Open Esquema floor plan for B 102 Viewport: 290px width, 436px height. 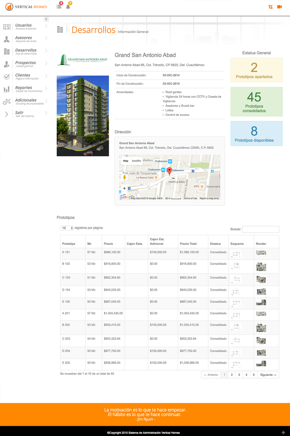[236, 266]
